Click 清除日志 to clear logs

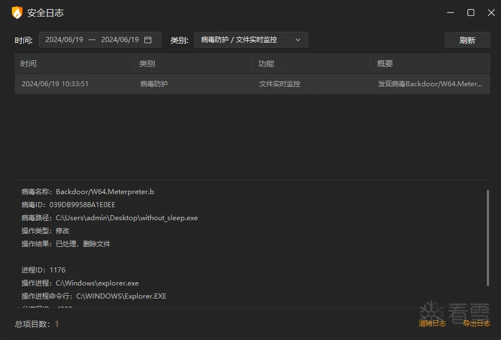click(432, 324)
